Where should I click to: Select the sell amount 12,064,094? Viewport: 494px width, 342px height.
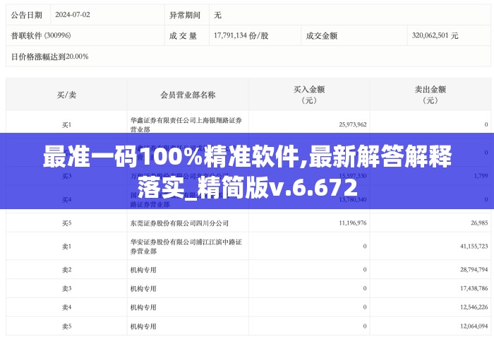point(474,326)
